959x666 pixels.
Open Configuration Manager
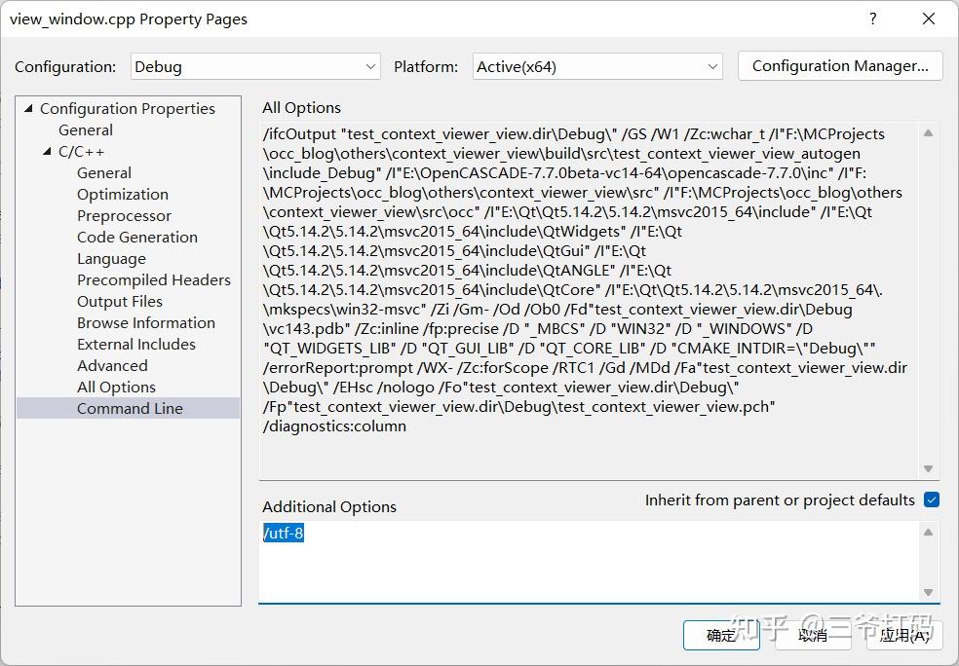pyautogui.click(x=839, y=65)
